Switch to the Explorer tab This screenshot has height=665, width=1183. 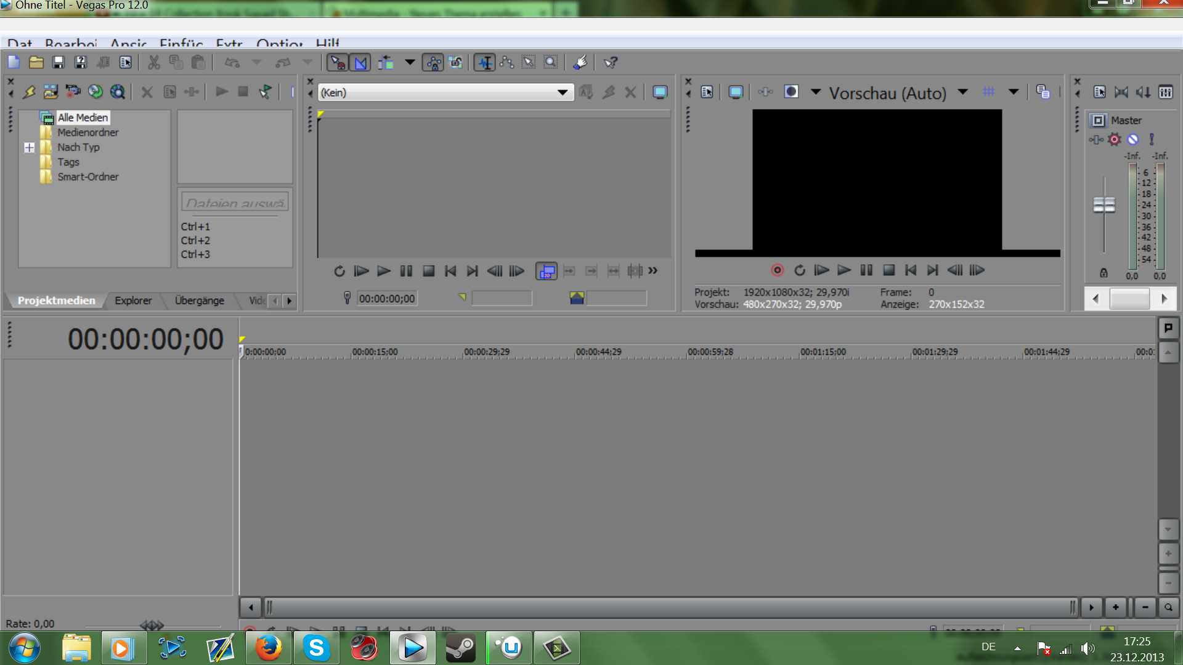click(133, 300)
